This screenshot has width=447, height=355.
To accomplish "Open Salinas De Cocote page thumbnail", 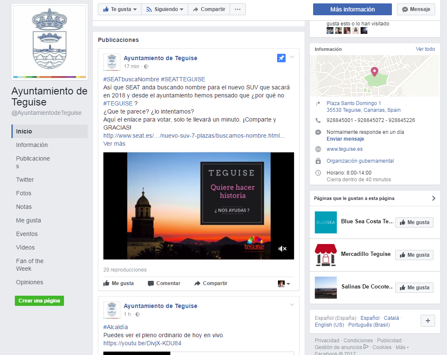I will (x=325, y=287).
